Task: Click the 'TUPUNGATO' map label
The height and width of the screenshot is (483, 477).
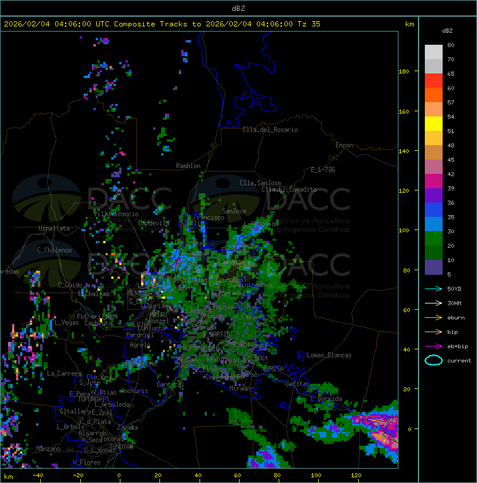Action: (93, 399)
